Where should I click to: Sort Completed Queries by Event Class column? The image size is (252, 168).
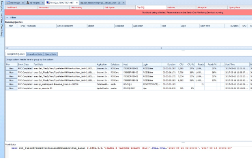tap(25, 64)
